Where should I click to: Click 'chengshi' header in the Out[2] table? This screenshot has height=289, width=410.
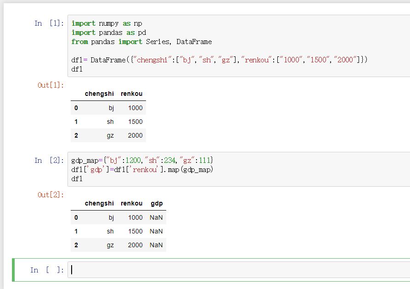pyautogui.click(x=99, y=204)
